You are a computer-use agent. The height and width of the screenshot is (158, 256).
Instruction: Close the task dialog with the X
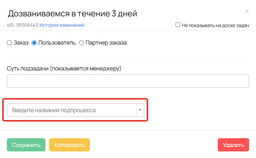point(247,11)
